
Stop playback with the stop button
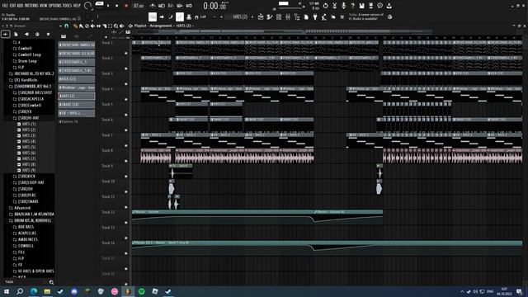tap(117, 6)
